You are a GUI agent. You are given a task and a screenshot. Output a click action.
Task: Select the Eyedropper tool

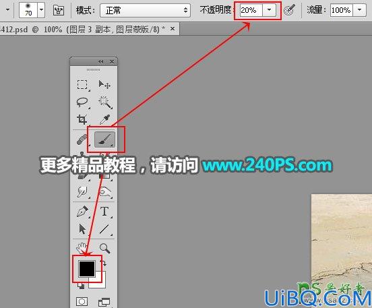(x=104, y=119)
